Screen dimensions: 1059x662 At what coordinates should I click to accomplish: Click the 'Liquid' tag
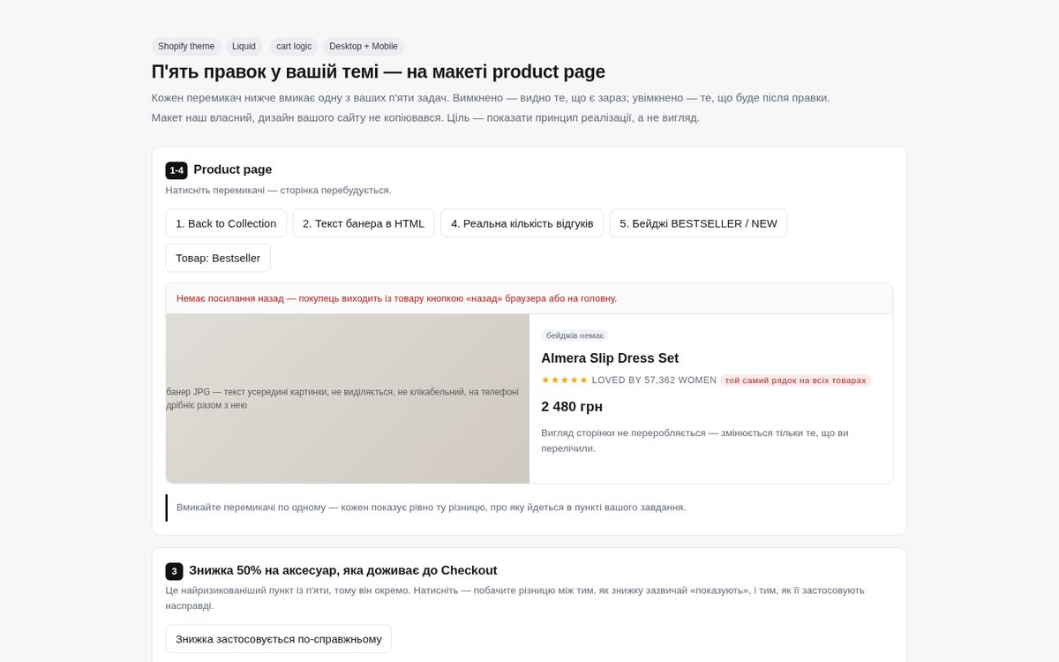pos(244,47)
